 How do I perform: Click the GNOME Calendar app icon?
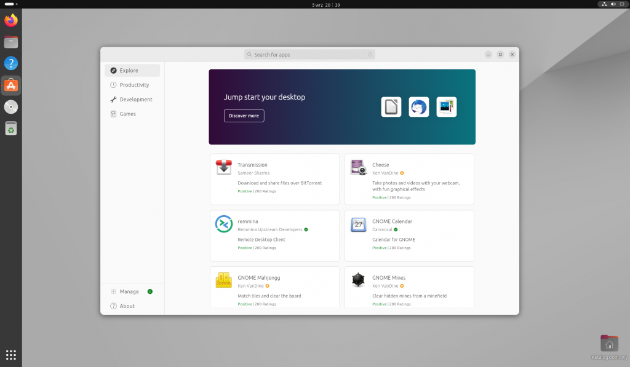[358, 224]
